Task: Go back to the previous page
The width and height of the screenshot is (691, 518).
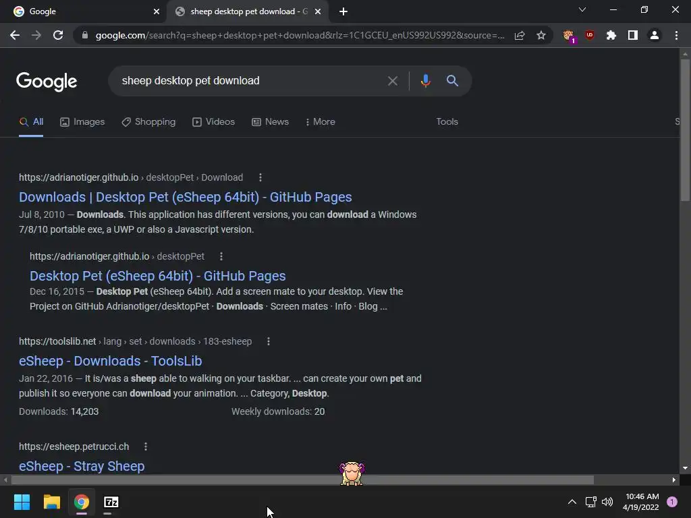Action: tap(15, 35)
